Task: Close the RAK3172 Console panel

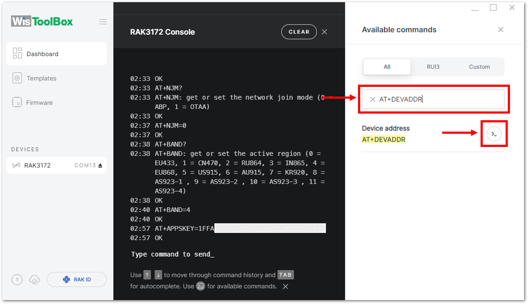Action: [325, 32]
